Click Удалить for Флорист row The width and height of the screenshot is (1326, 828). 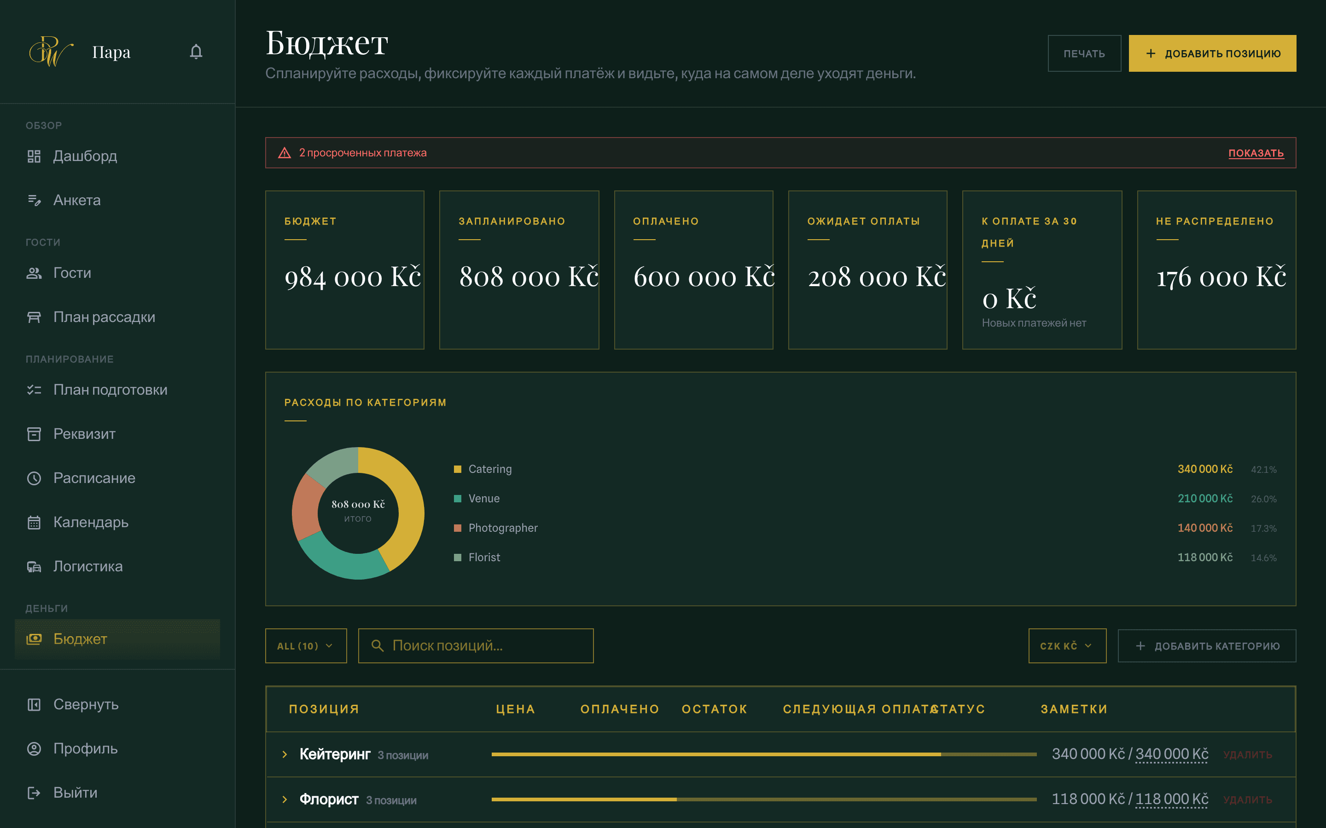(1248, 799)
